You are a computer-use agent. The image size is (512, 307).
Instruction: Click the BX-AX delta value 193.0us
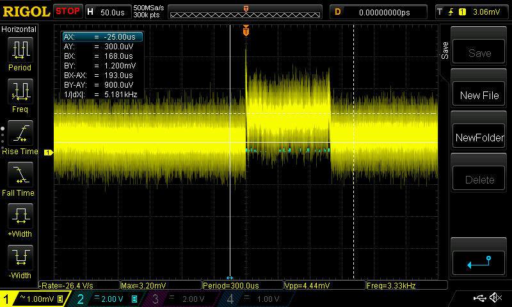[x=118, y=75]
